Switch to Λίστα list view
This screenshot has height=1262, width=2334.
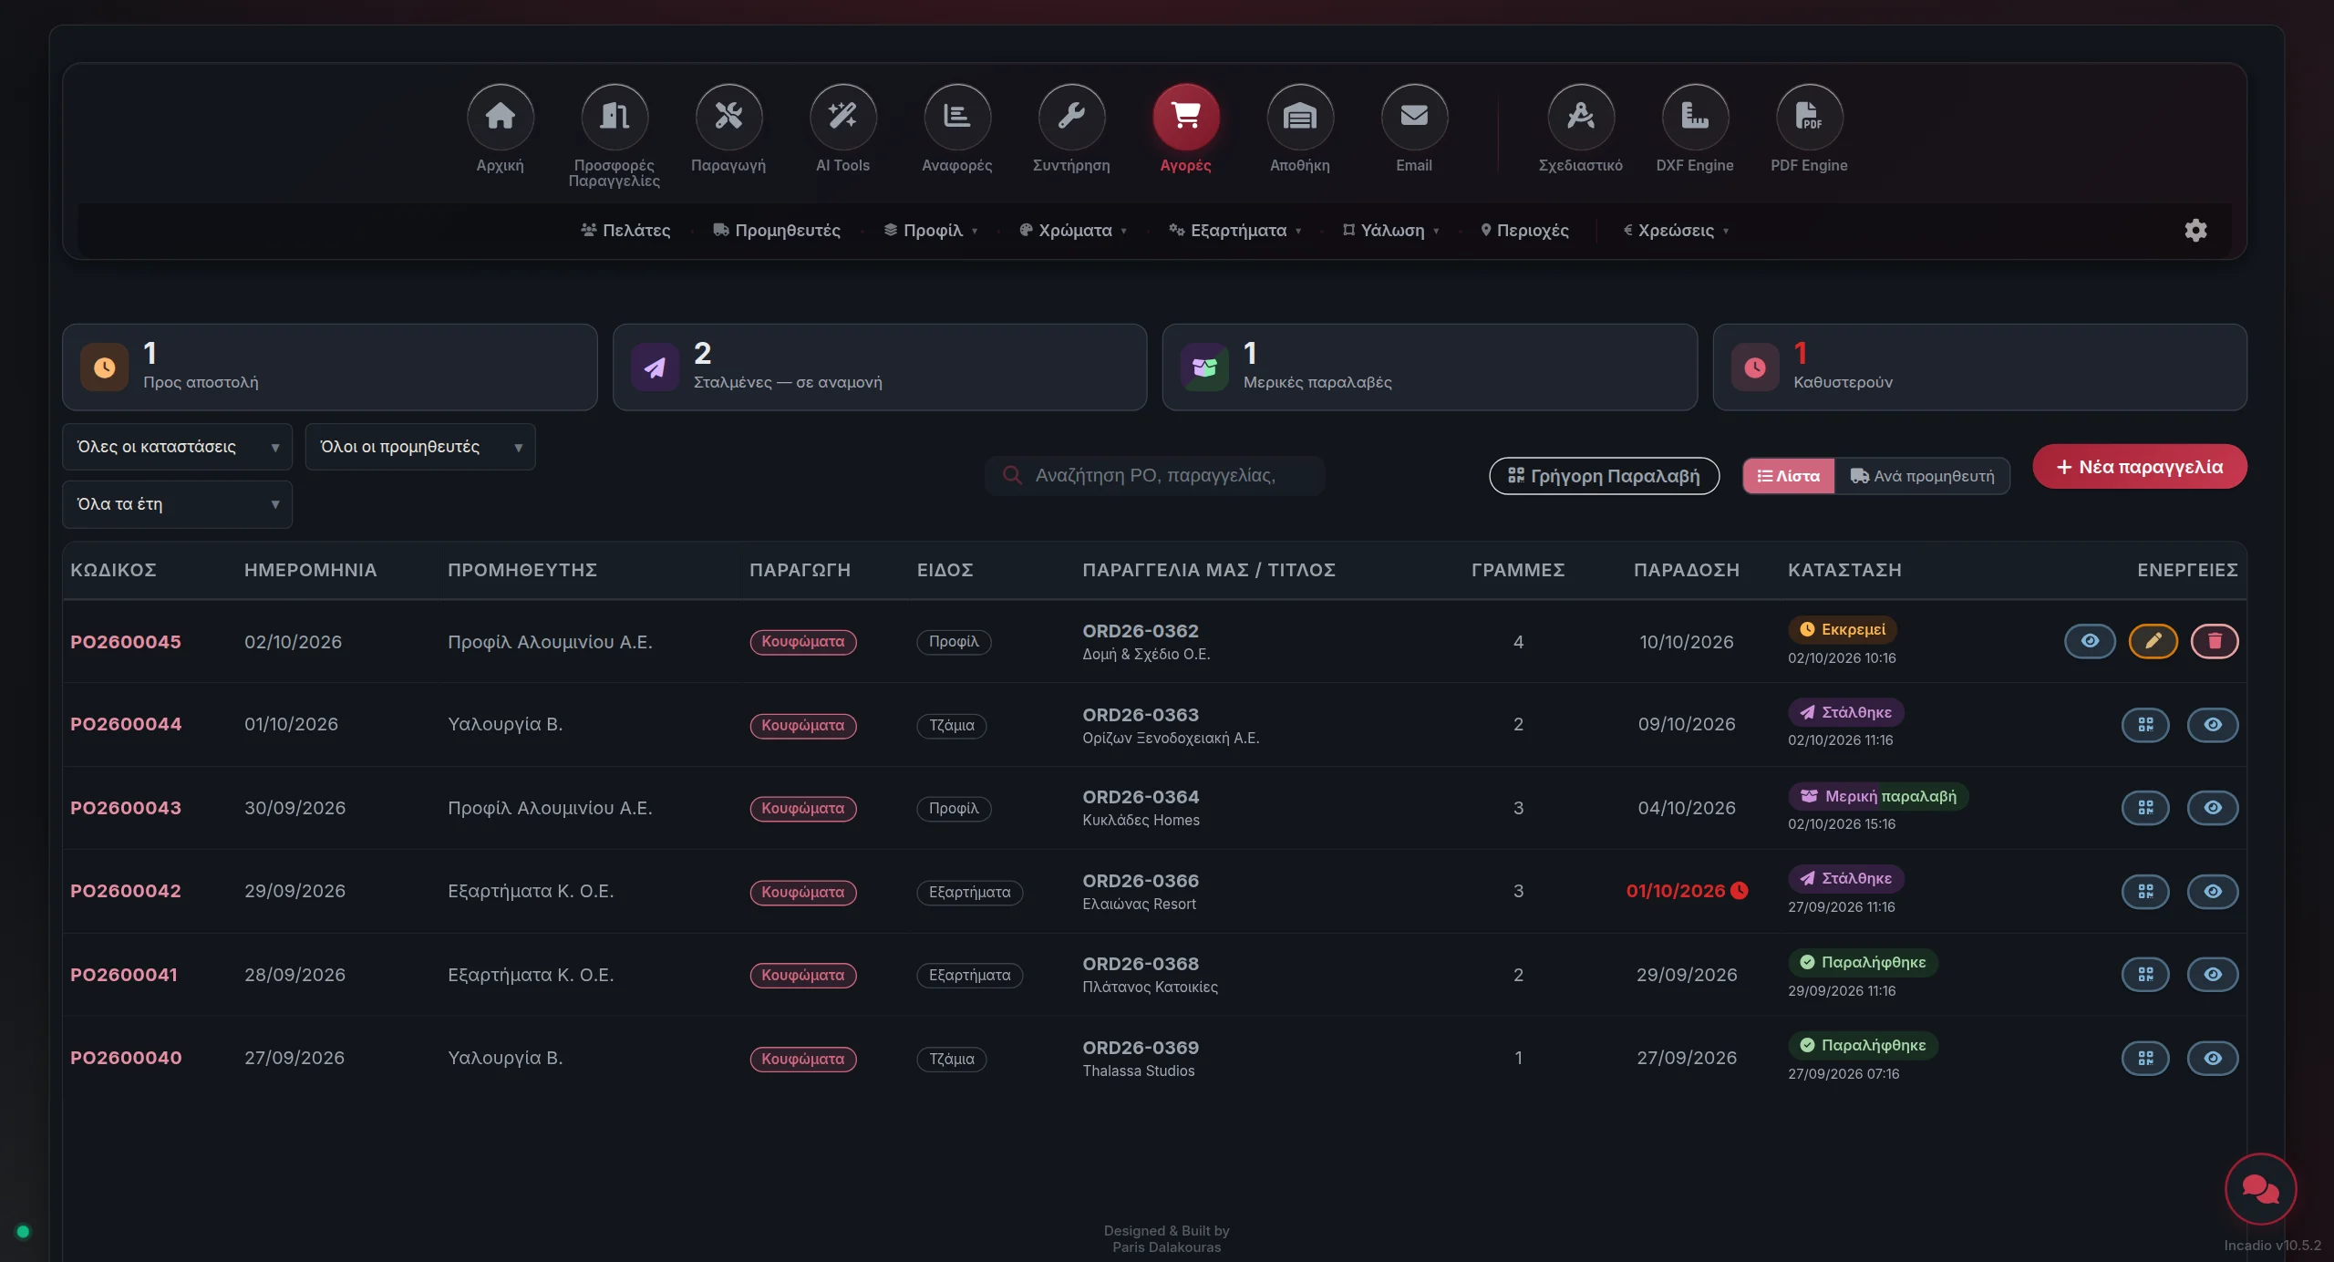pos(1788,476)
